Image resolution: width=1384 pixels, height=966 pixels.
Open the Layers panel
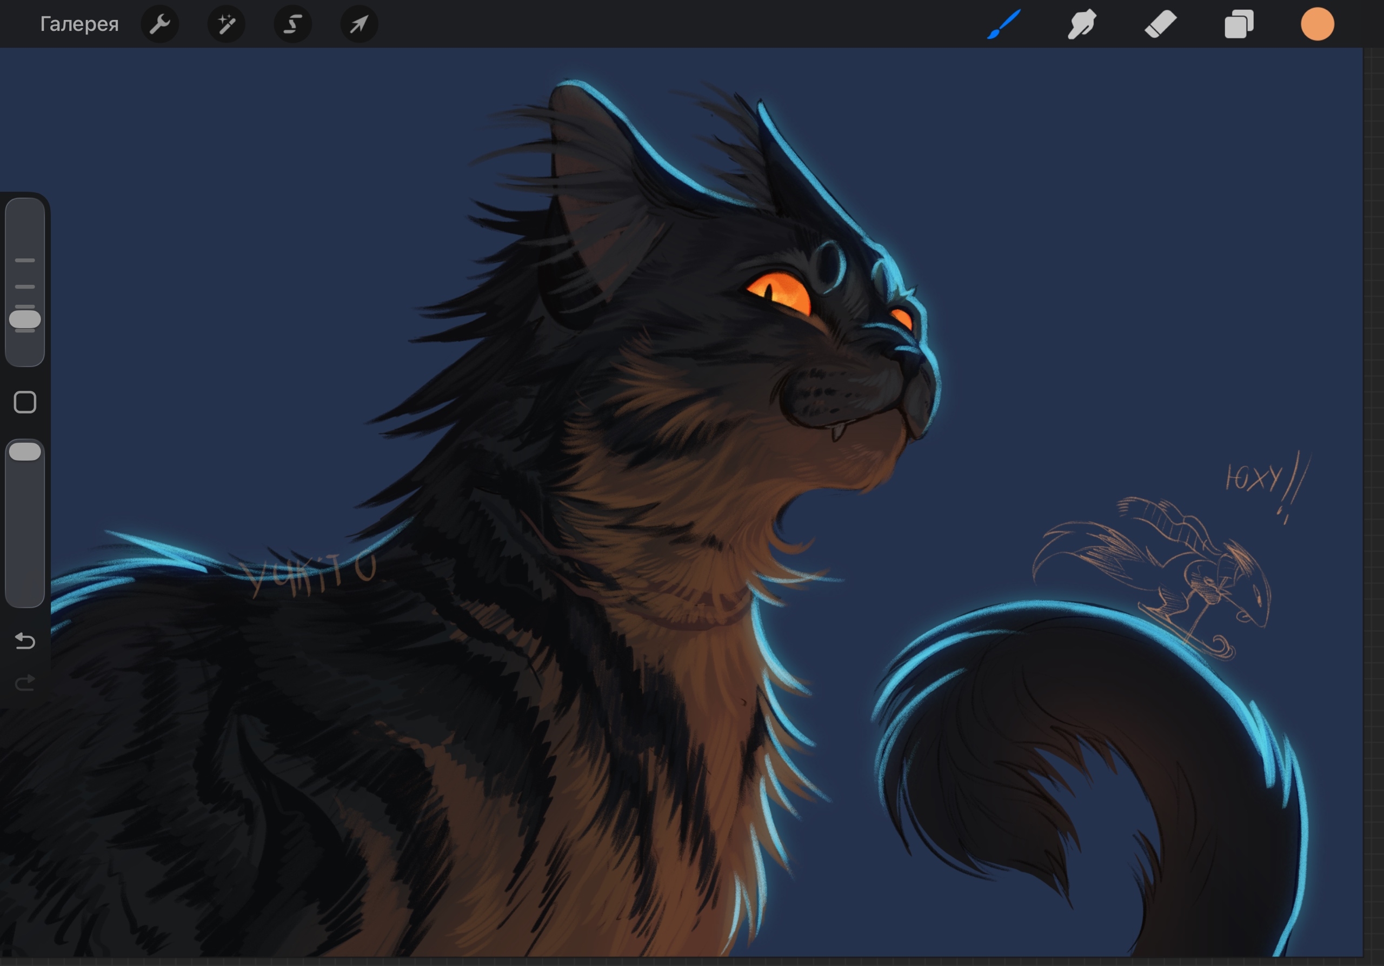tap(1239, 24)
